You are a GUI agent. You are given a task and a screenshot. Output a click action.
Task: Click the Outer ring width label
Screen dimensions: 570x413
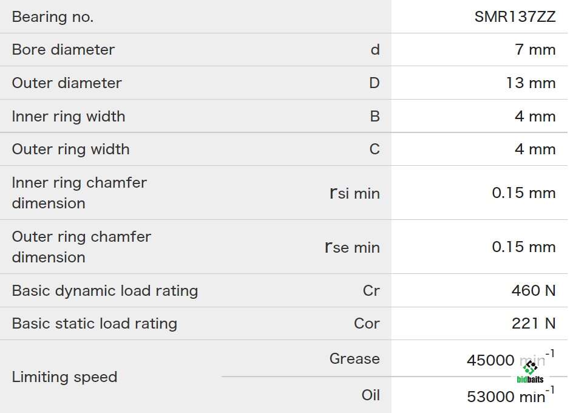pos(70,149)
